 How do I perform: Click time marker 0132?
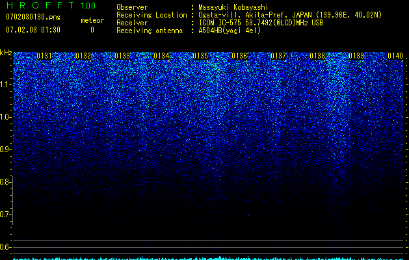pos(83,56)
